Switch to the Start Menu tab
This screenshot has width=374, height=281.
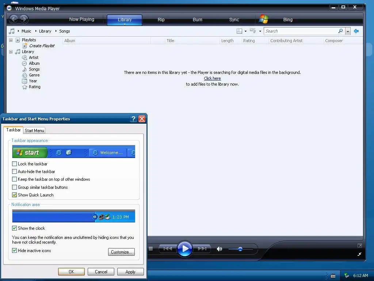tap(34, 131)
